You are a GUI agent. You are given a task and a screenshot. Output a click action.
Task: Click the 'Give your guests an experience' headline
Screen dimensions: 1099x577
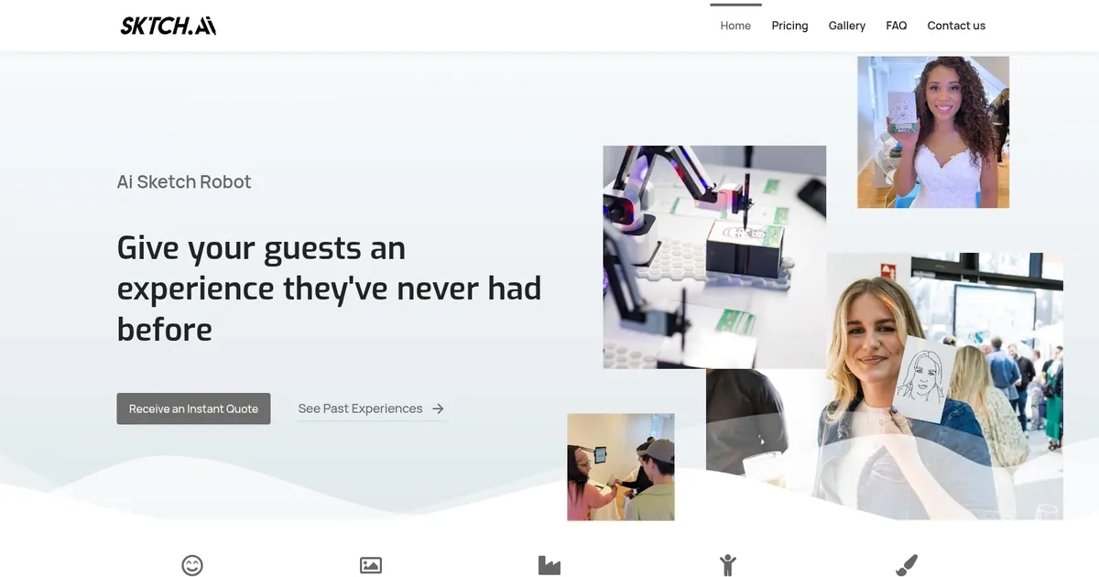[x=329, y=288]
